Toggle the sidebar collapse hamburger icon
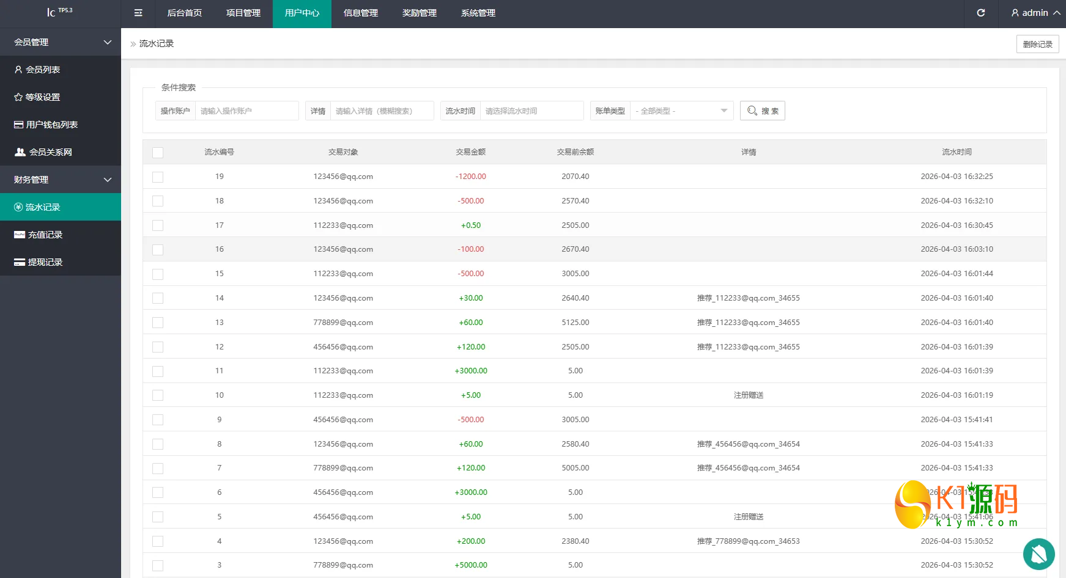Screen dimensions: 1066x578 coord(138,13)
